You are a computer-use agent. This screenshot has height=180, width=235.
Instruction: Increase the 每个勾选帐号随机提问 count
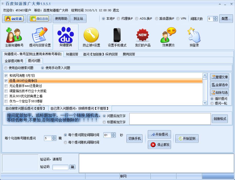point(54,137)
